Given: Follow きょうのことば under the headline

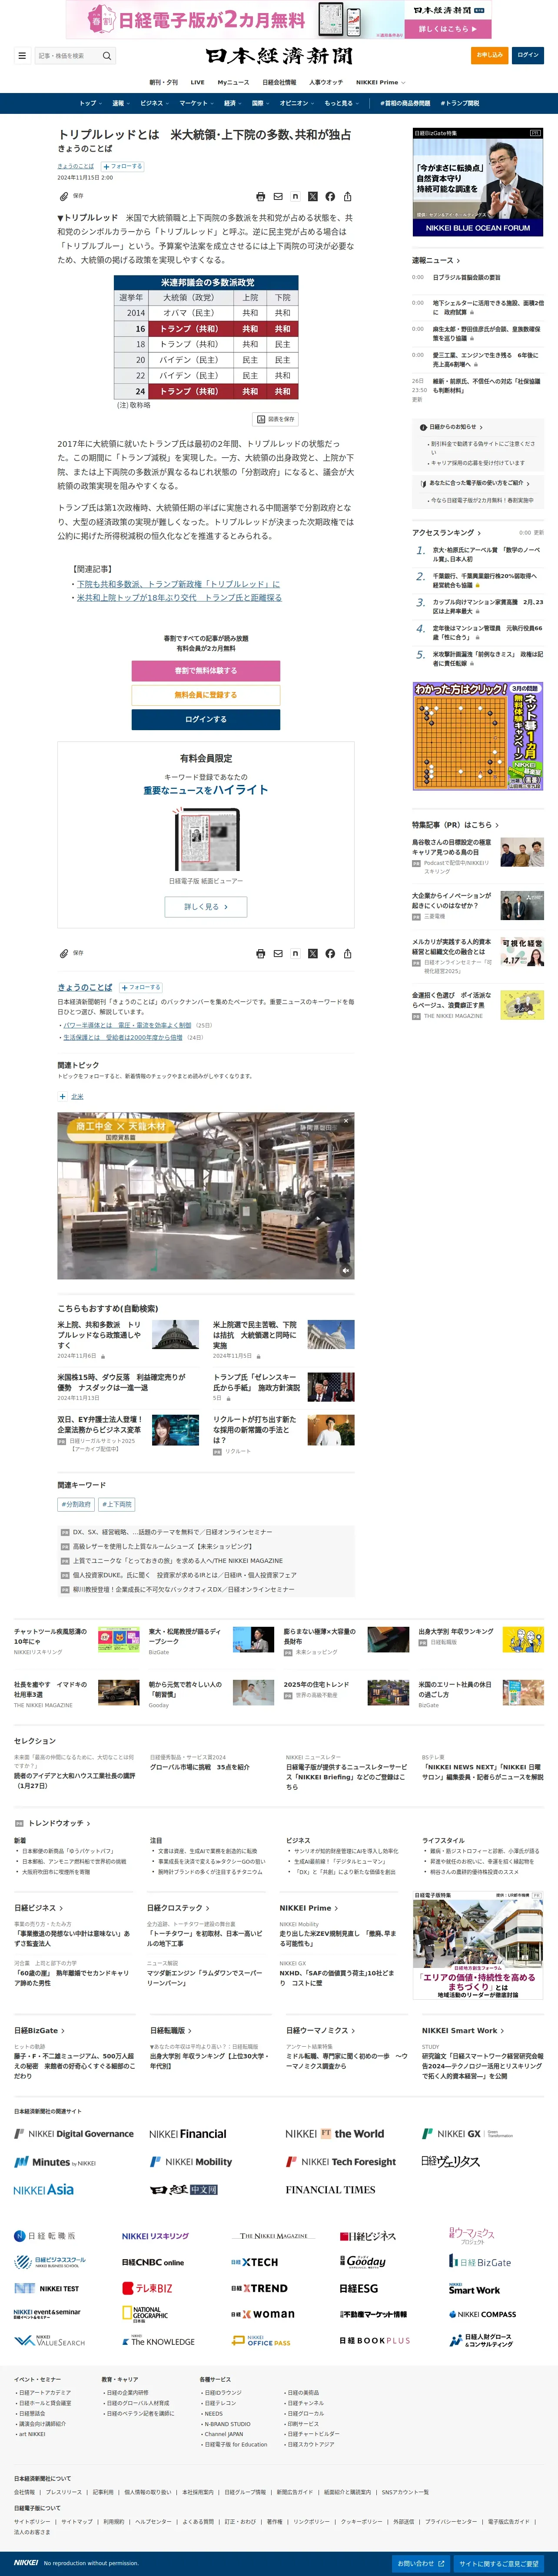Looking at the screenshot, I should tap(122, 166).
